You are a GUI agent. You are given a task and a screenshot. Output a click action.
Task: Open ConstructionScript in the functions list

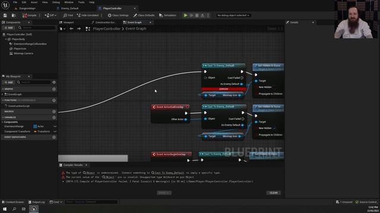(x=18, y=106)
